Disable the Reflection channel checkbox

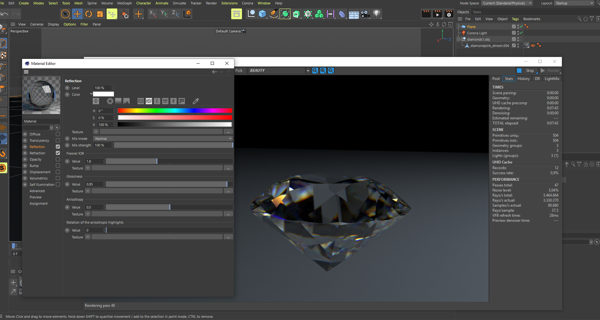click(x=58, y=147)
